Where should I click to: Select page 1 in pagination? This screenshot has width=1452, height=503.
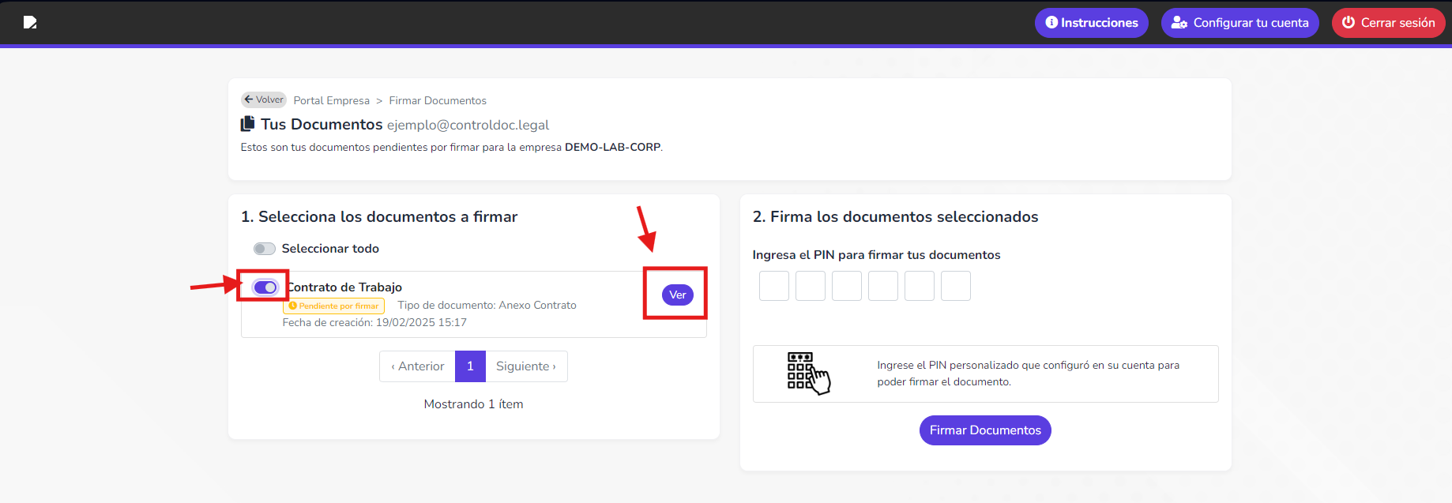[470, 366]
